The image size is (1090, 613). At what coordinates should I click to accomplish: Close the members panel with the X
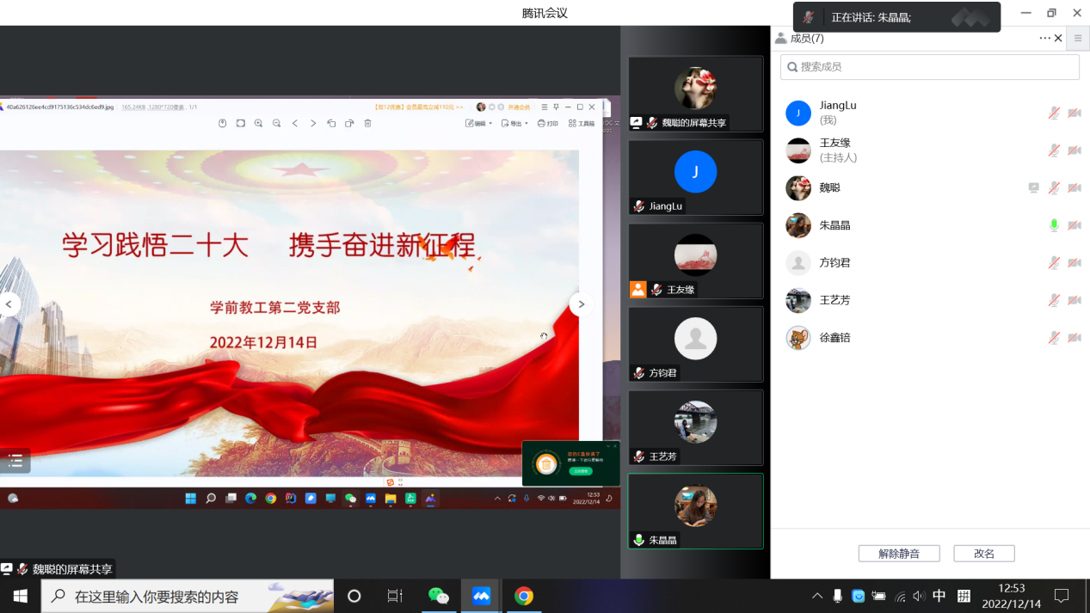1058,38
